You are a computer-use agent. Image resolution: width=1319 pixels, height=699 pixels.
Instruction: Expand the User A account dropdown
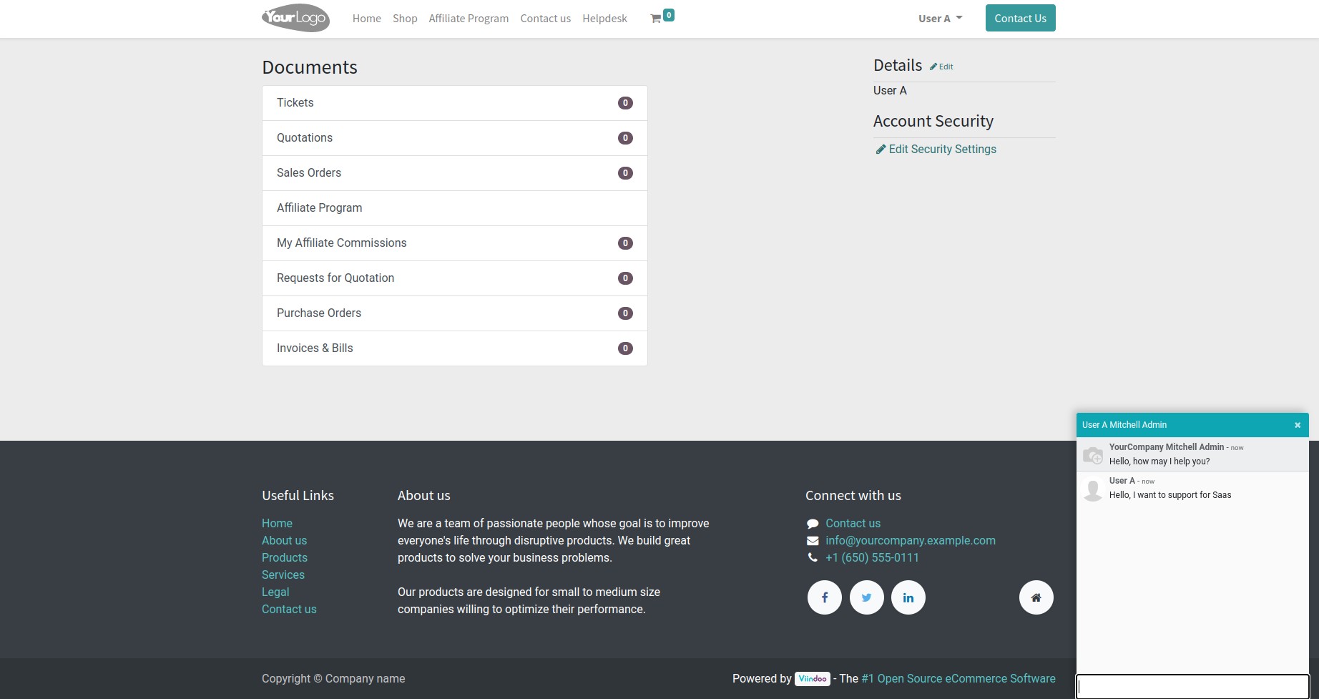tap(940, 19)
